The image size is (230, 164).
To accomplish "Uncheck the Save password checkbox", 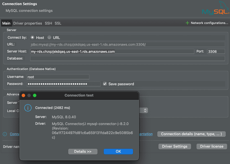I will pyautogui.click(x=105, y=84).
